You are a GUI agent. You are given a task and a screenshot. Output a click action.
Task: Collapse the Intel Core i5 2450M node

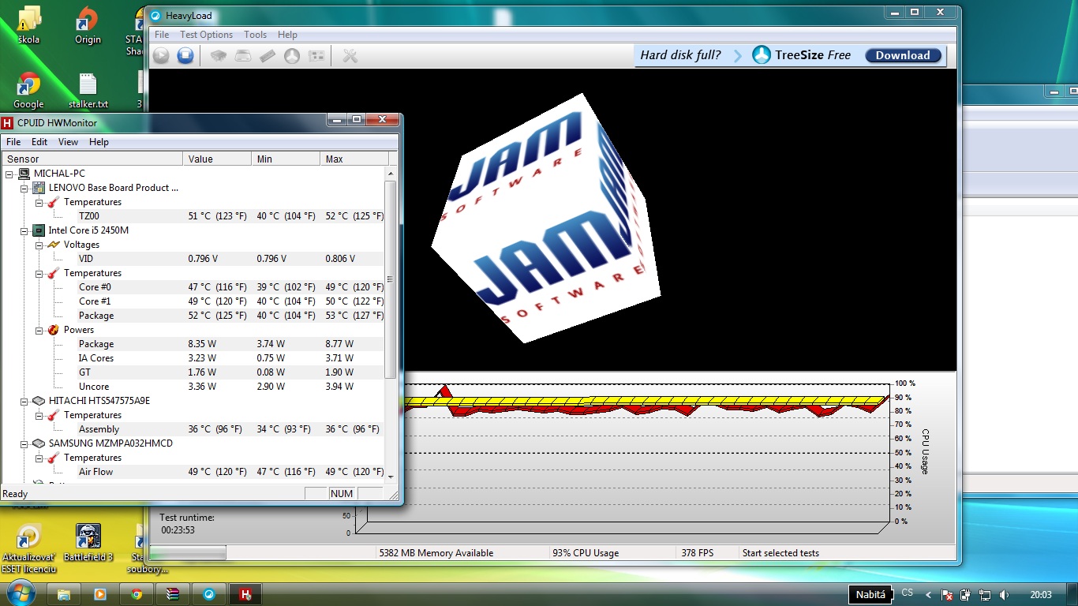pos(24,230)
